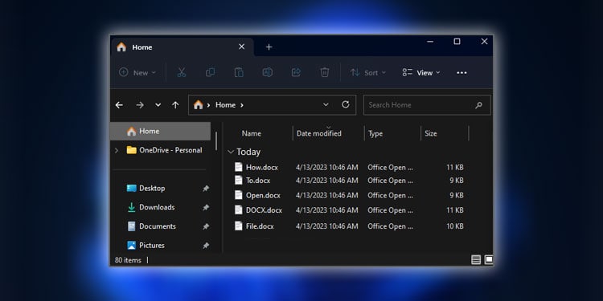Sort by the Name column header
Viewport: 603px width, 301px height.
pos(252,133)
